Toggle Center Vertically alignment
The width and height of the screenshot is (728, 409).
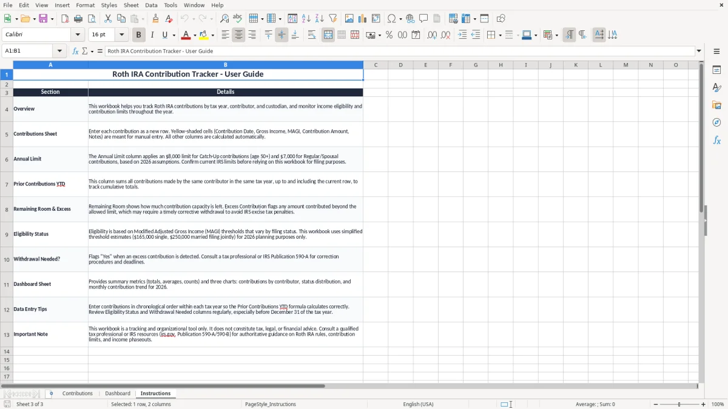[x=281, y=35]
